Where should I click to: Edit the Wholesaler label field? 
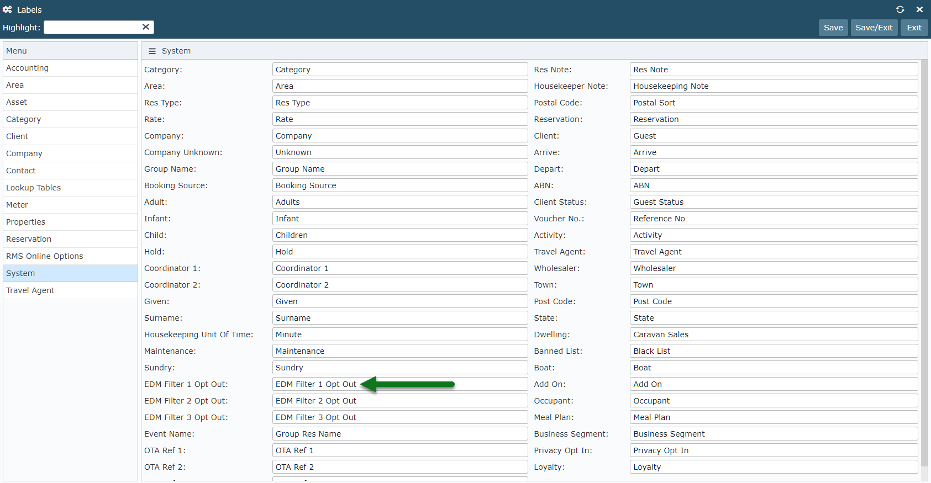[x=774, y=268]
